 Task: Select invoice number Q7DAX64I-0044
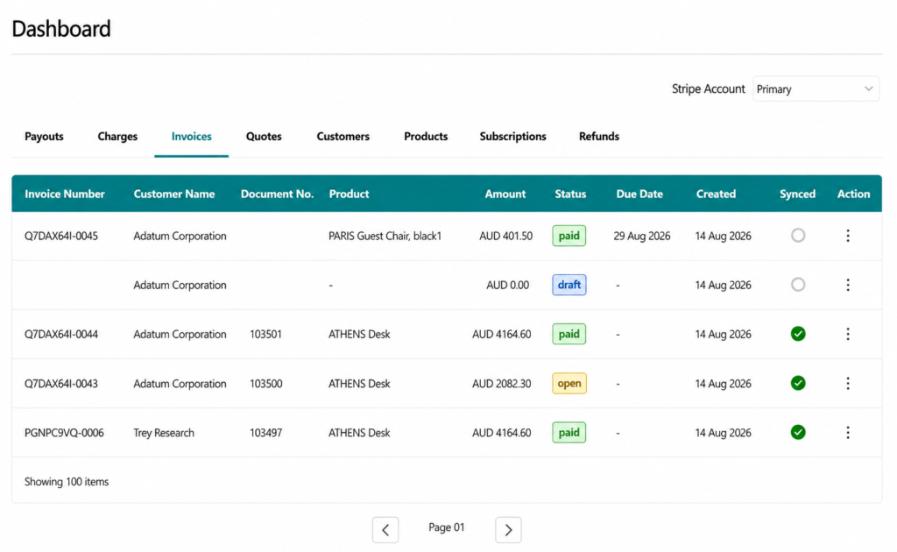61,334
